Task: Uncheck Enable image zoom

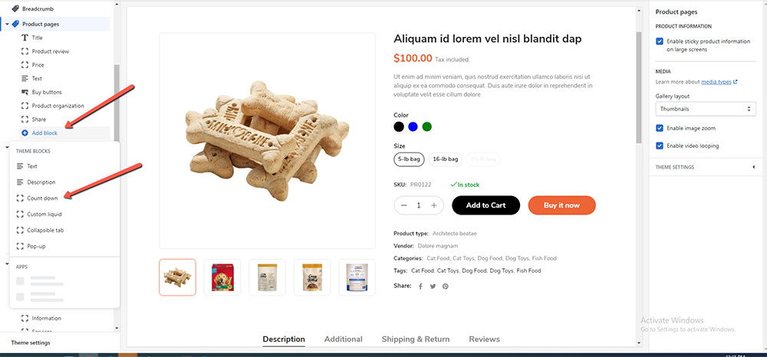Action: pos(660,128)
